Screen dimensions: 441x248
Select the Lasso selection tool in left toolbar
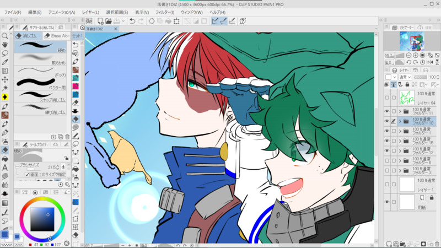point(5,53)
